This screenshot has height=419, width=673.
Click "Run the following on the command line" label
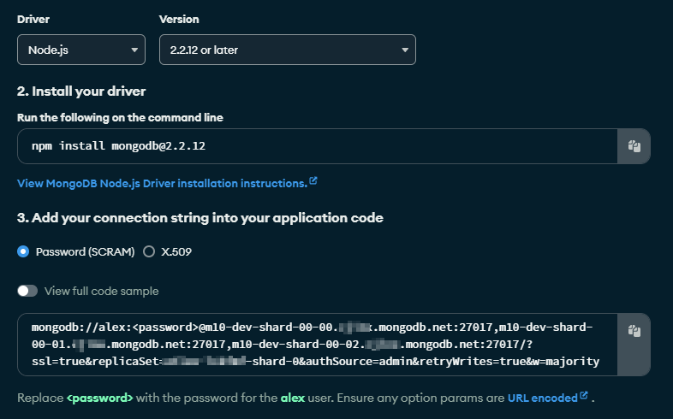[x=120, y=117]
